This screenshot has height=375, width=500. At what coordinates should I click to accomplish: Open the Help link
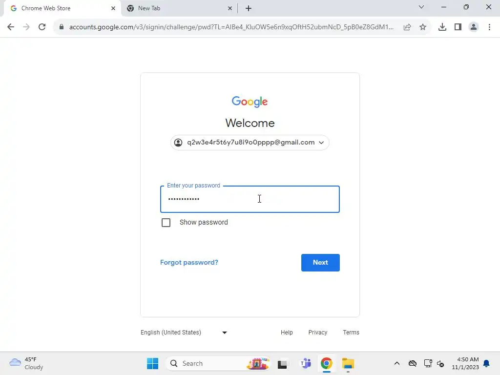tap(287, 332)
